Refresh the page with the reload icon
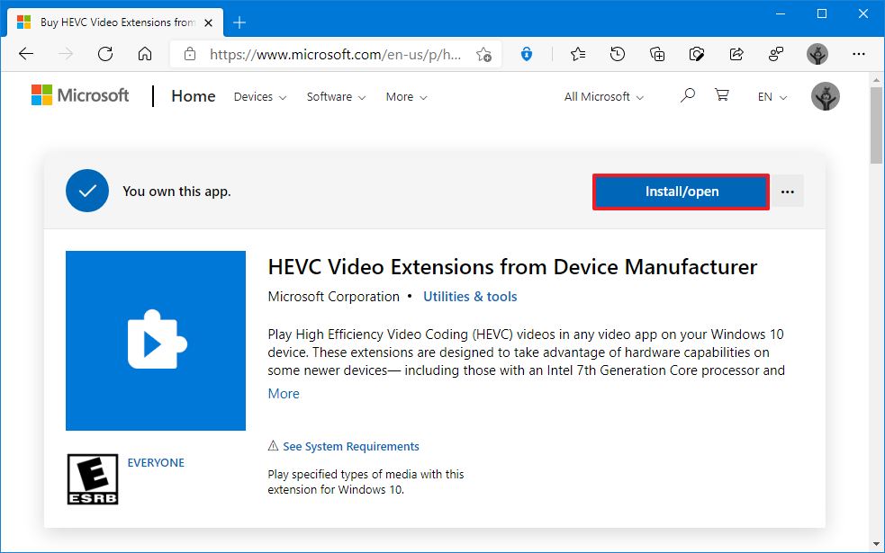 click(x=104, y=54)
